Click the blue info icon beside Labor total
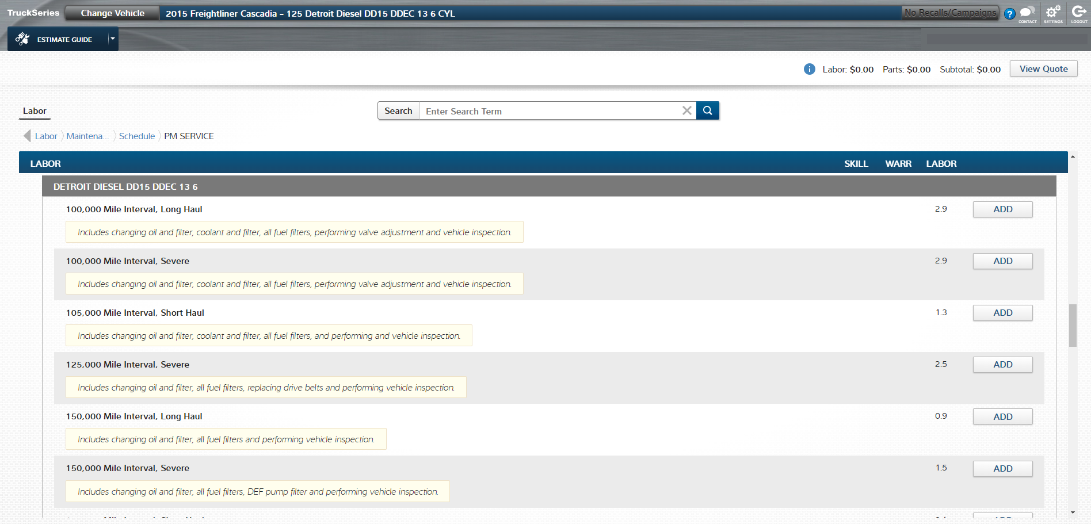The image size is (1091, 524). click(x=809, y=69)
